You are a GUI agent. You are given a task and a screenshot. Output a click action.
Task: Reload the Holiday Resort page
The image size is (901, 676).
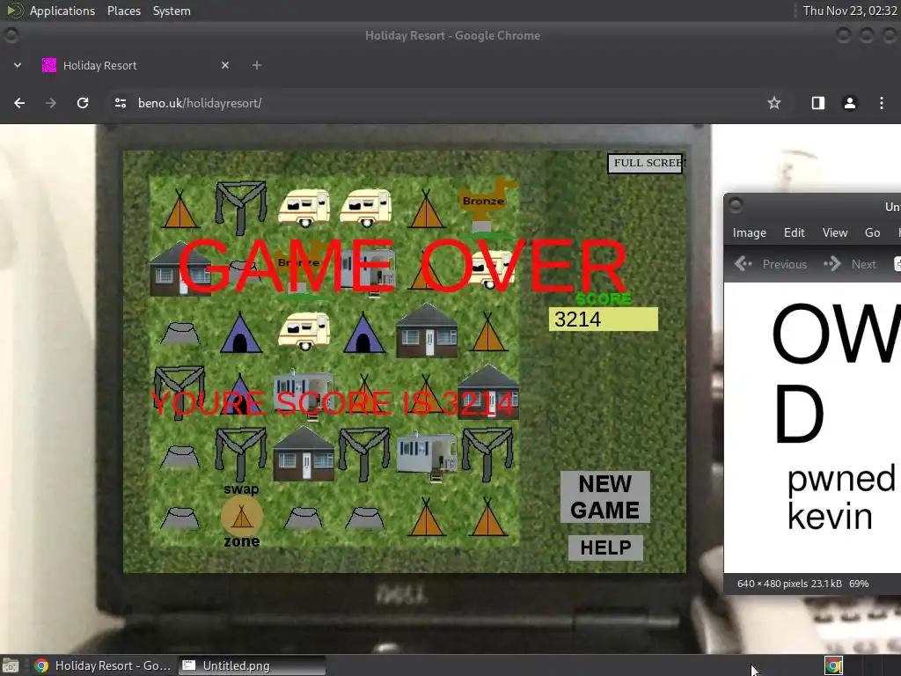[x=83, y=103]
